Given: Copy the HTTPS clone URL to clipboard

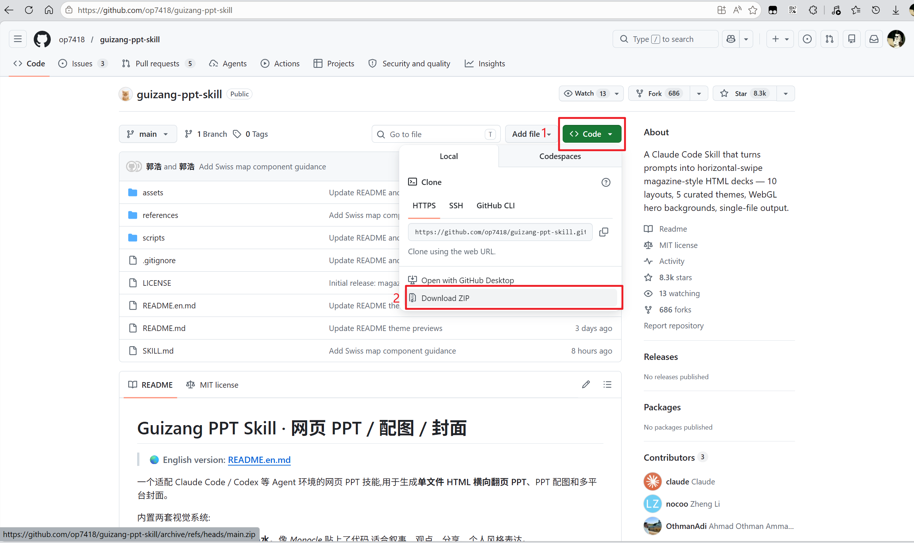Looking at the screenshot, I should click(604, 232).
